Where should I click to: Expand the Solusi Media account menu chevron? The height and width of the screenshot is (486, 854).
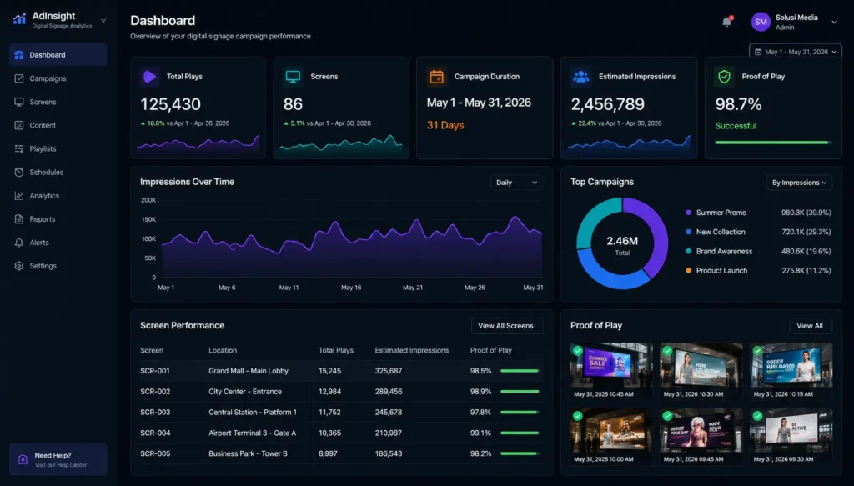834,23
